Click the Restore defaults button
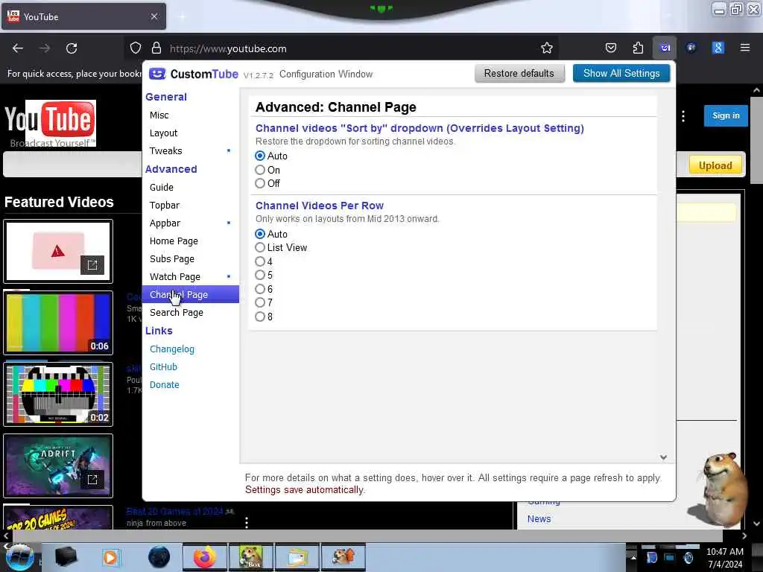Screen dimensions: 763x572 pos(519,74)
